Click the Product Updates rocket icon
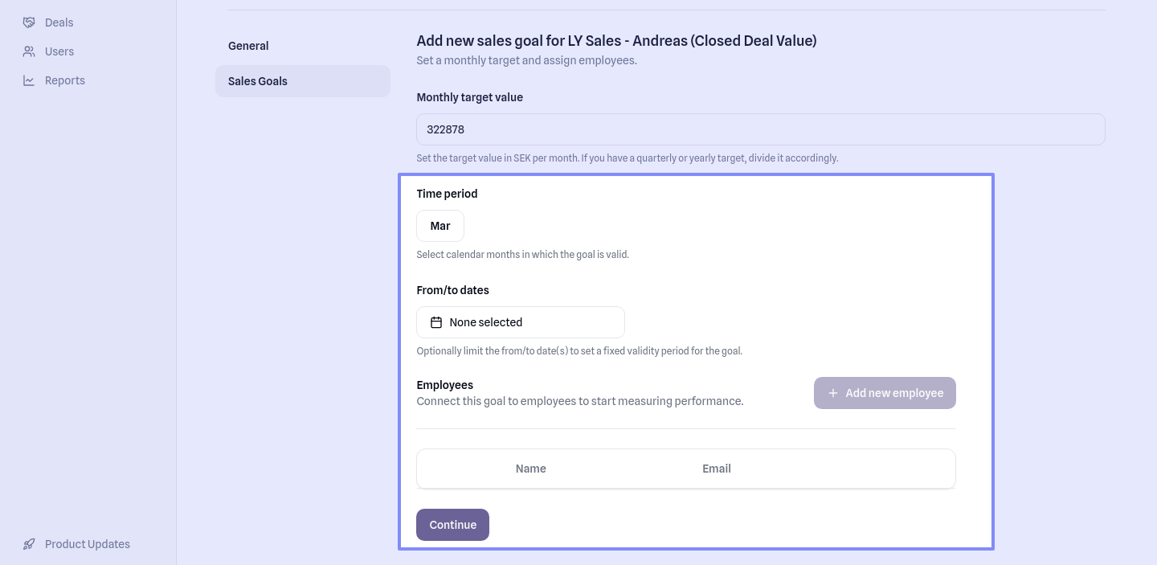The image size is (1157, 565). click(x=29, y=544)
